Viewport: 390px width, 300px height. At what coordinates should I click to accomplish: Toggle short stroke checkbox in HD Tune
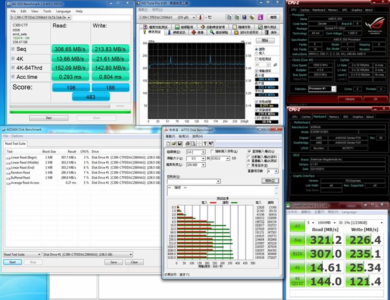point(257,59)
